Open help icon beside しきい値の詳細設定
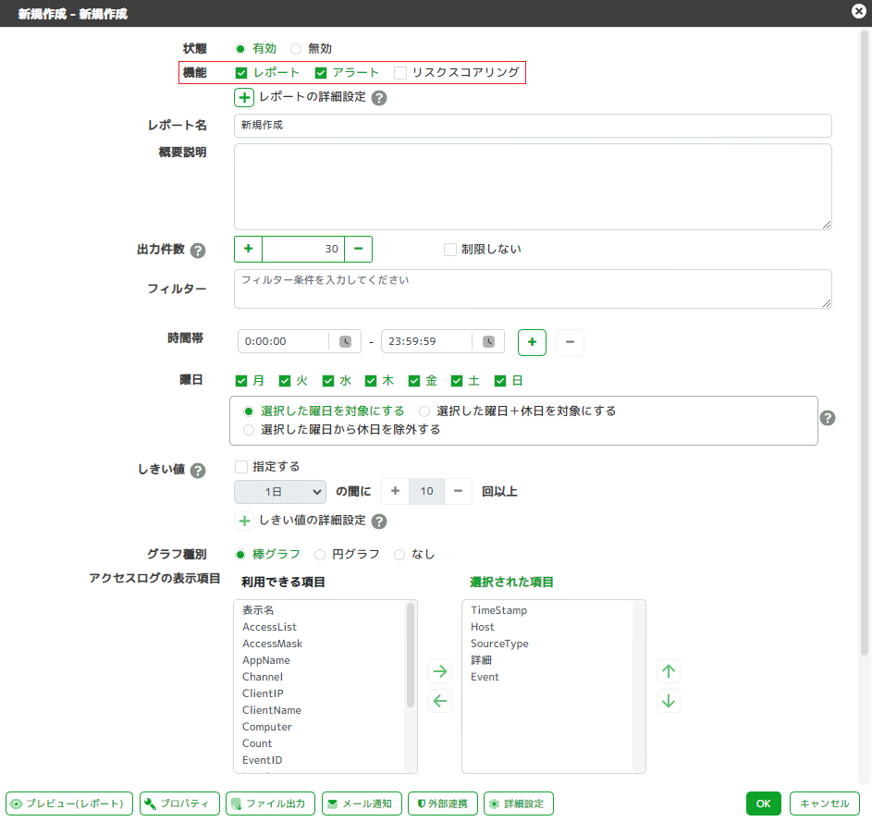The width and height of the screenshot is (872, 822). tap(379, 521)
